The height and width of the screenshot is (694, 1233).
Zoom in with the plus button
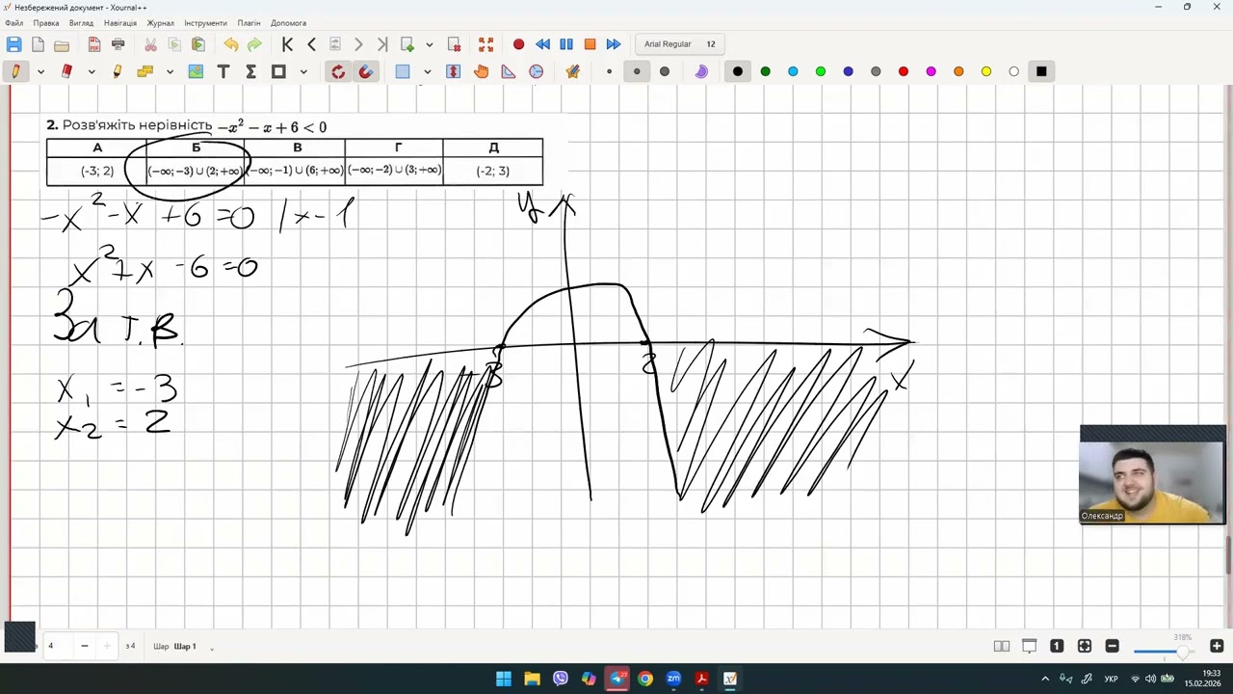[x=1217, y=646]
